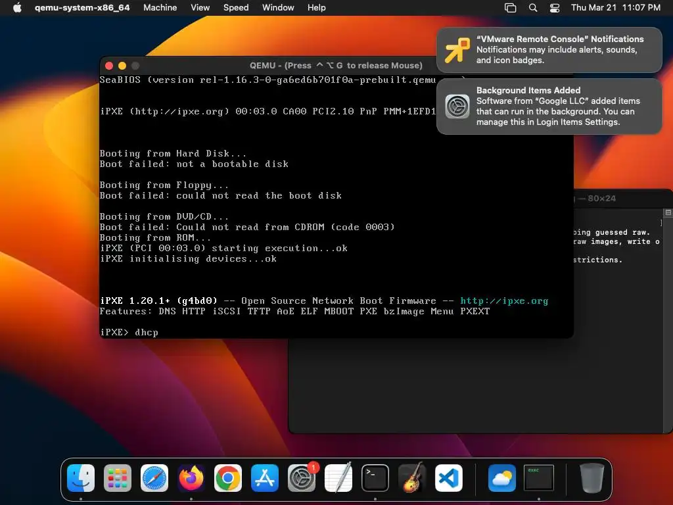Minimize the QEMU window with yellow button
673x505 pixels.
pos(122,66)
